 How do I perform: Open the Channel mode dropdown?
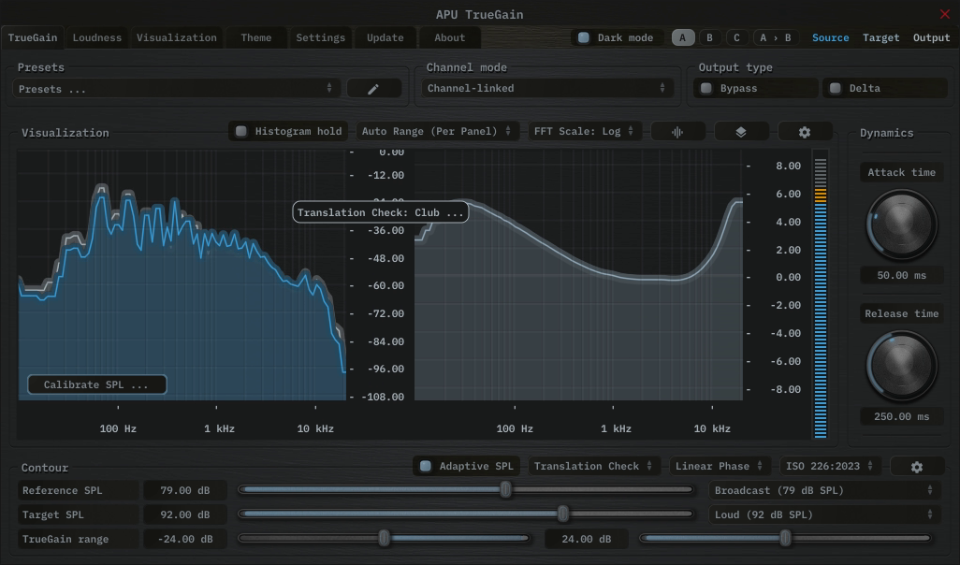[546, 89]
